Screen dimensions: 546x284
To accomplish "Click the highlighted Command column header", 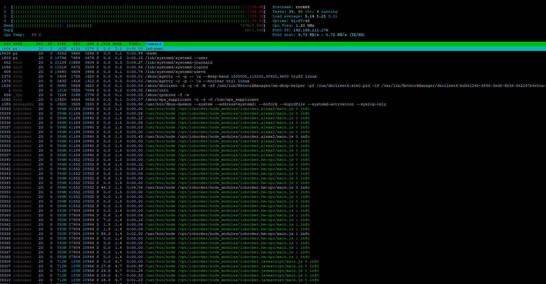I will pos(154,44).
